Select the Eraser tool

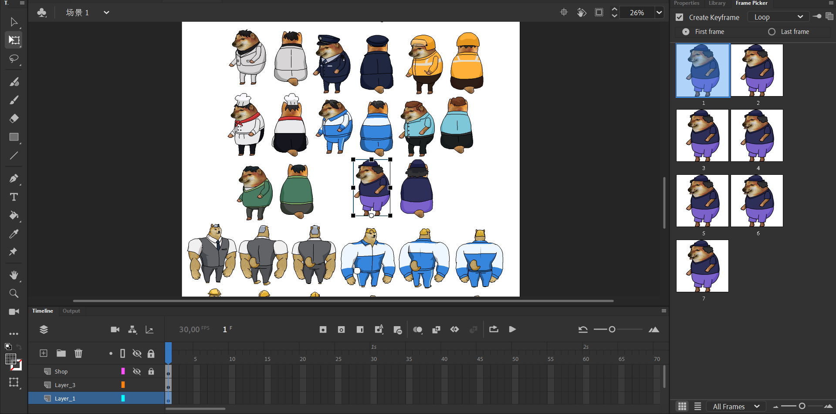tap(14, 118)
